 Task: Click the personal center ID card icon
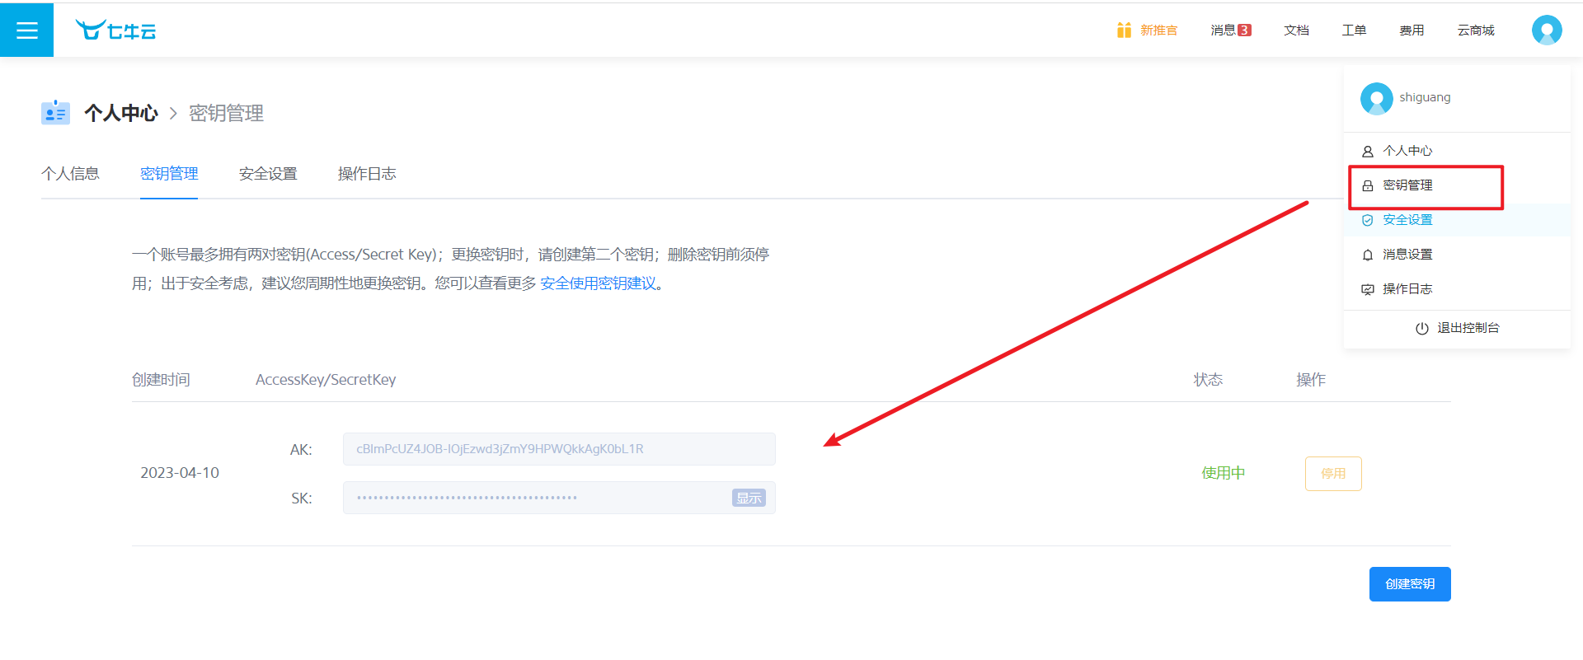pyautogui.click(x=55, y=113)
